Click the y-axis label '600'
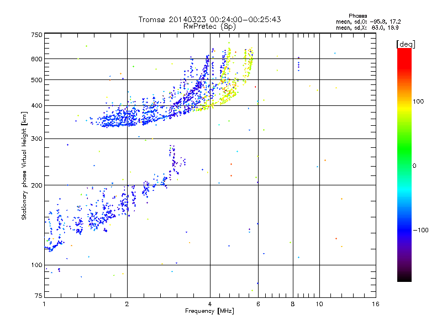The height and width of the screenshot is (331, 442). 36,59
